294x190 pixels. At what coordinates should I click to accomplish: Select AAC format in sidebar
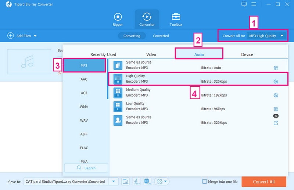coord(84,79)
